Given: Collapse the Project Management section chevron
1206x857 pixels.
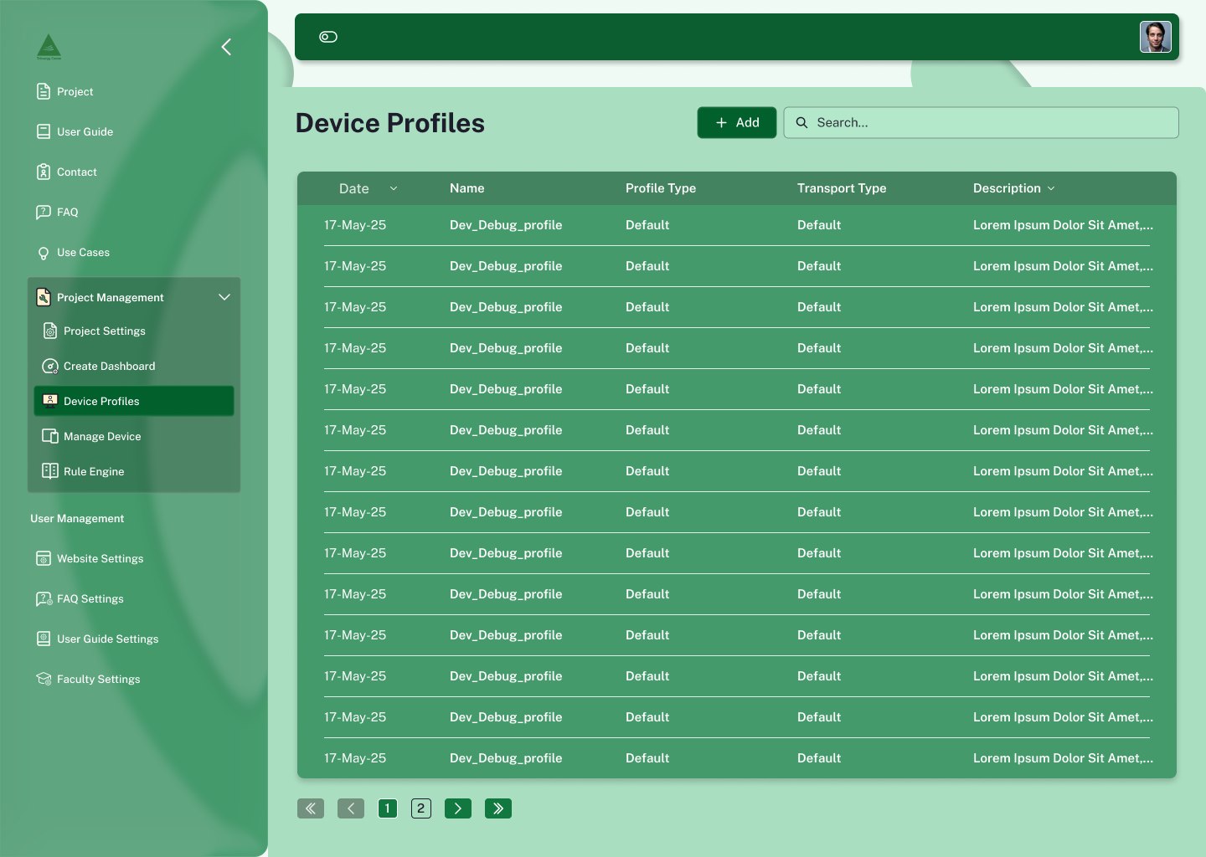Looking at the screenshot, I should 224,297.
